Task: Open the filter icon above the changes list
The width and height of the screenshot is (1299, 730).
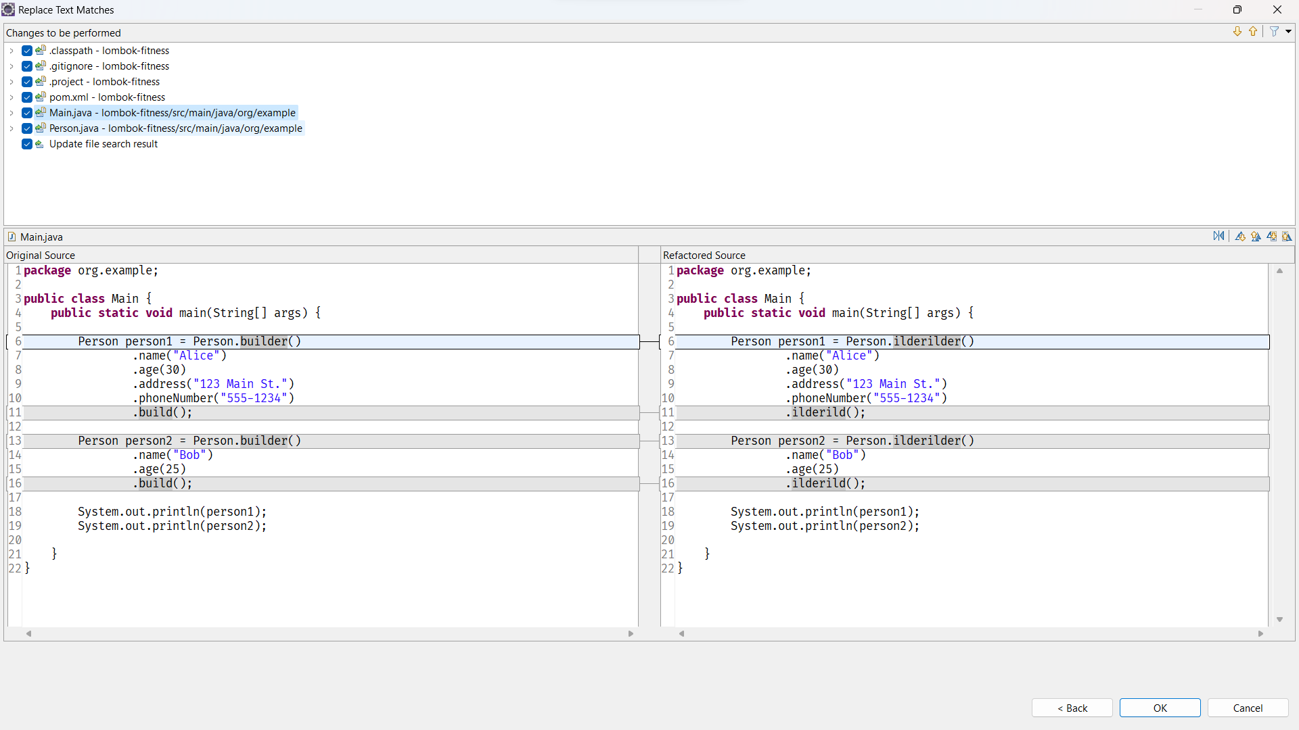Action: 1274,31
